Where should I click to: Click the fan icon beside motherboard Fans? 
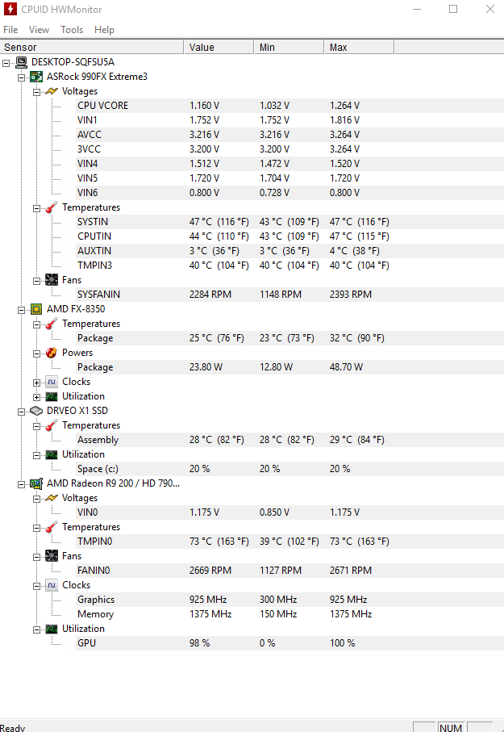coord(52,280)
